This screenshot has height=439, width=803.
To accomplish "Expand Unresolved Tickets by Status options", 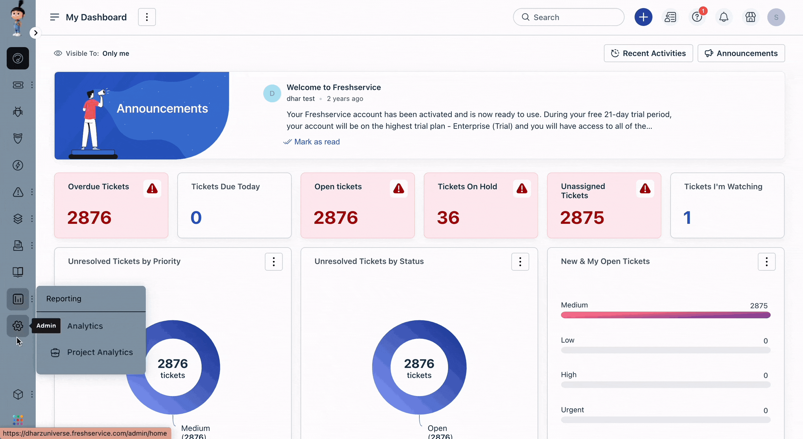I will point(520,262).
